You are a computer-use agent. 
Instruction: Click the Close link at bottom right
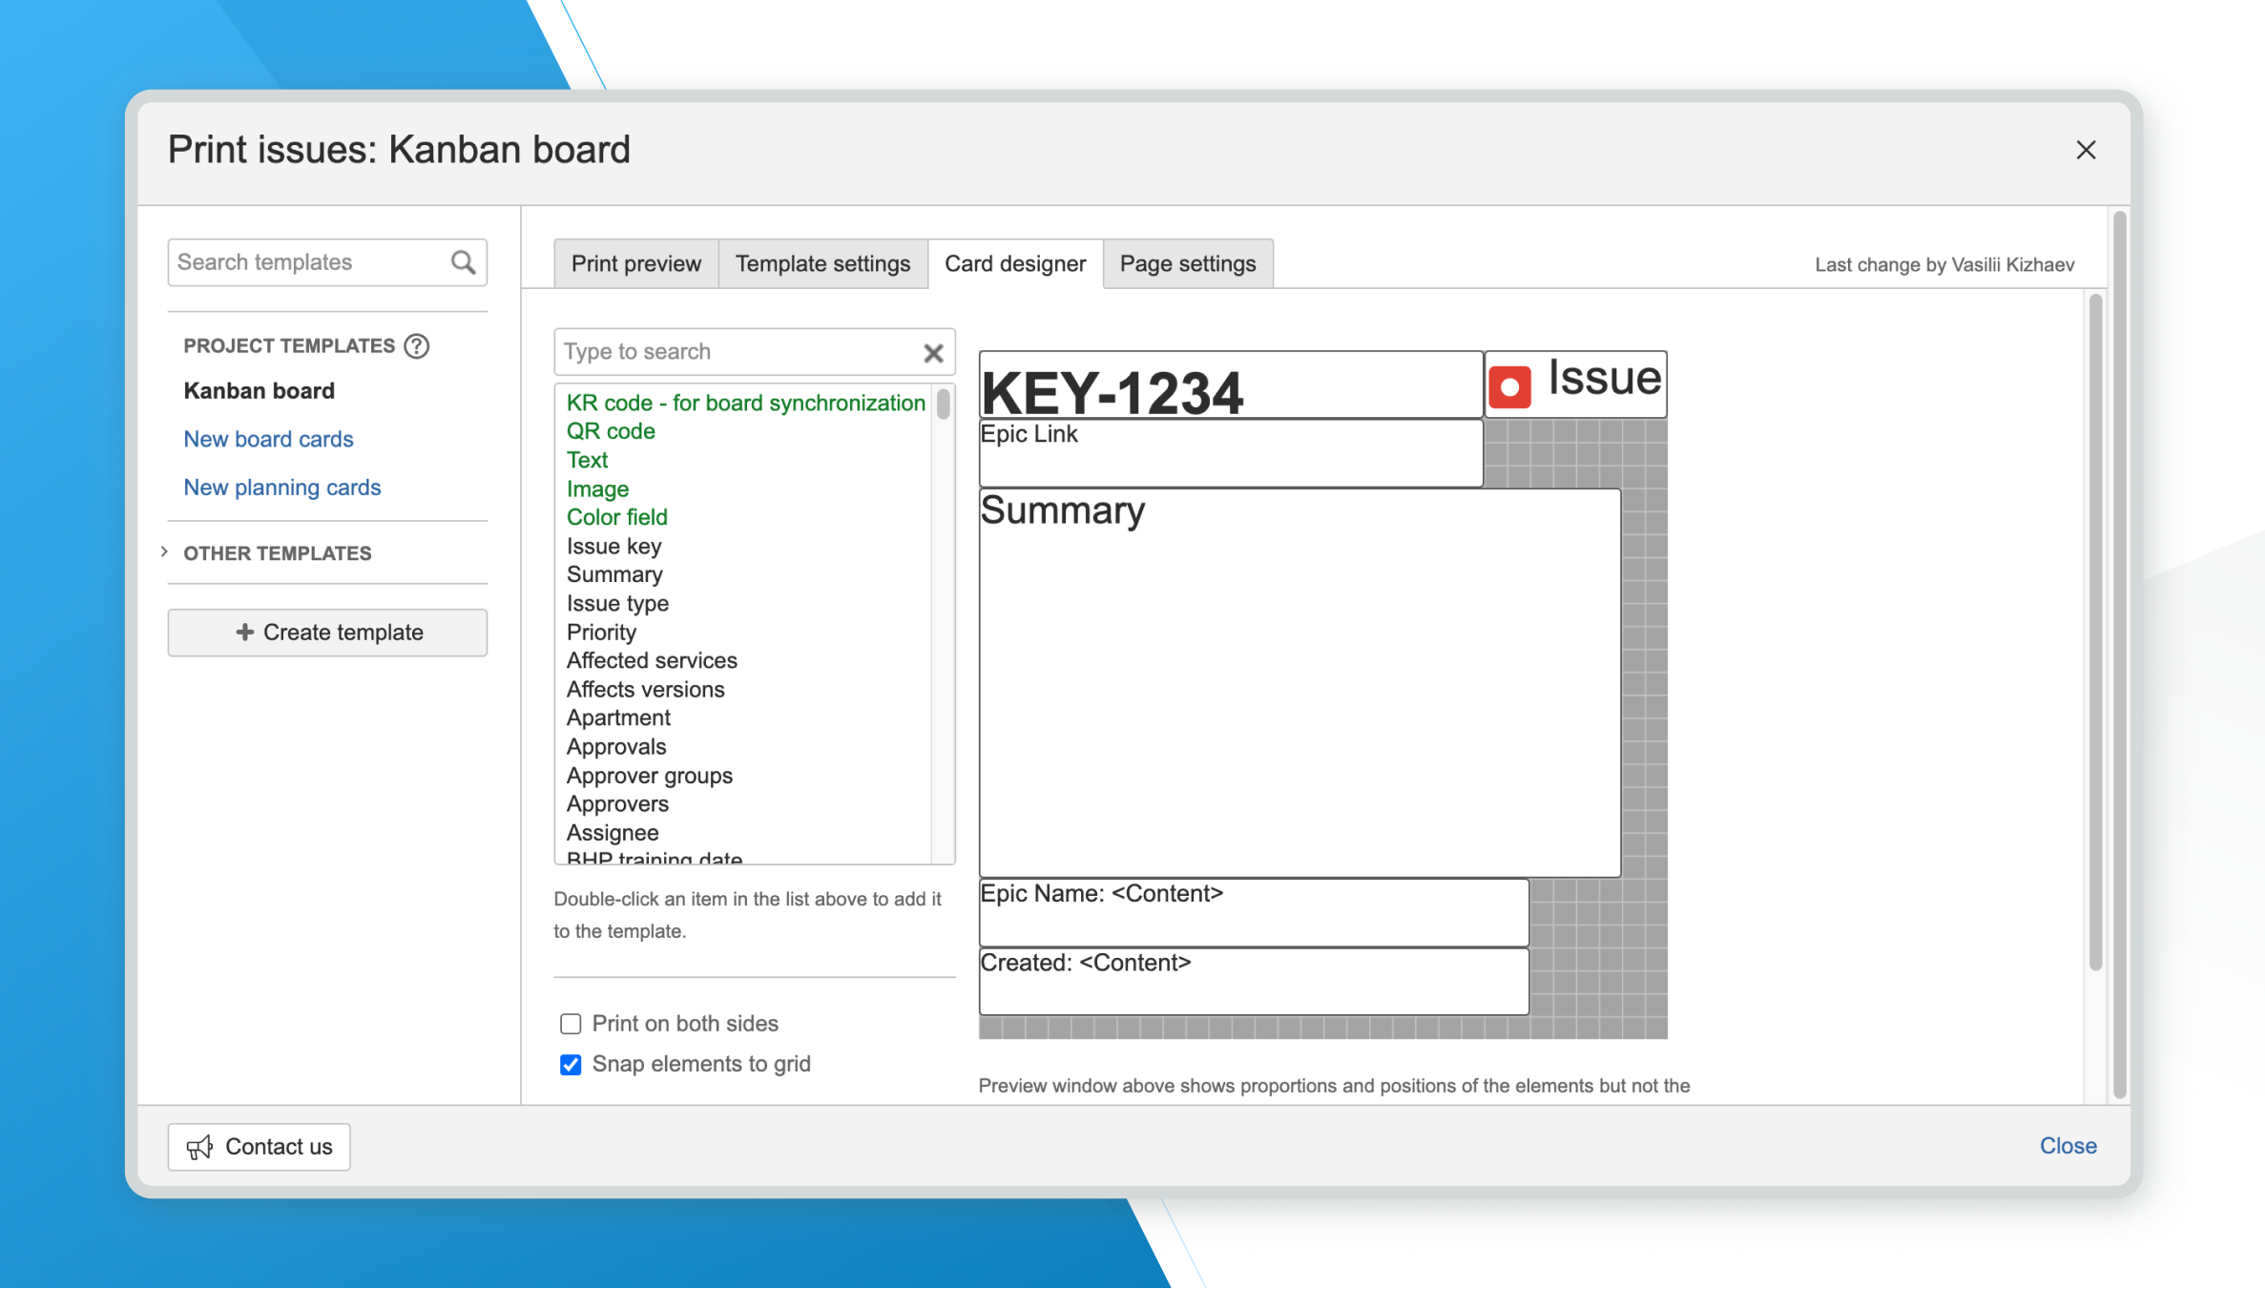(2068, 1145)
